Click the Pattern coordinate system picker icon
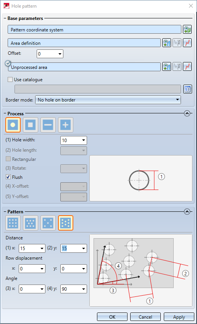Image resolution: width=197 pixels, height=324 pixels. (187, 29)
